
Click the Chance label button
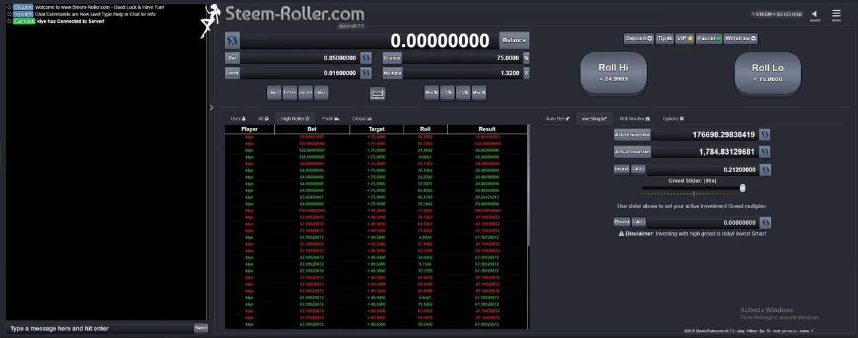point(392,58)
